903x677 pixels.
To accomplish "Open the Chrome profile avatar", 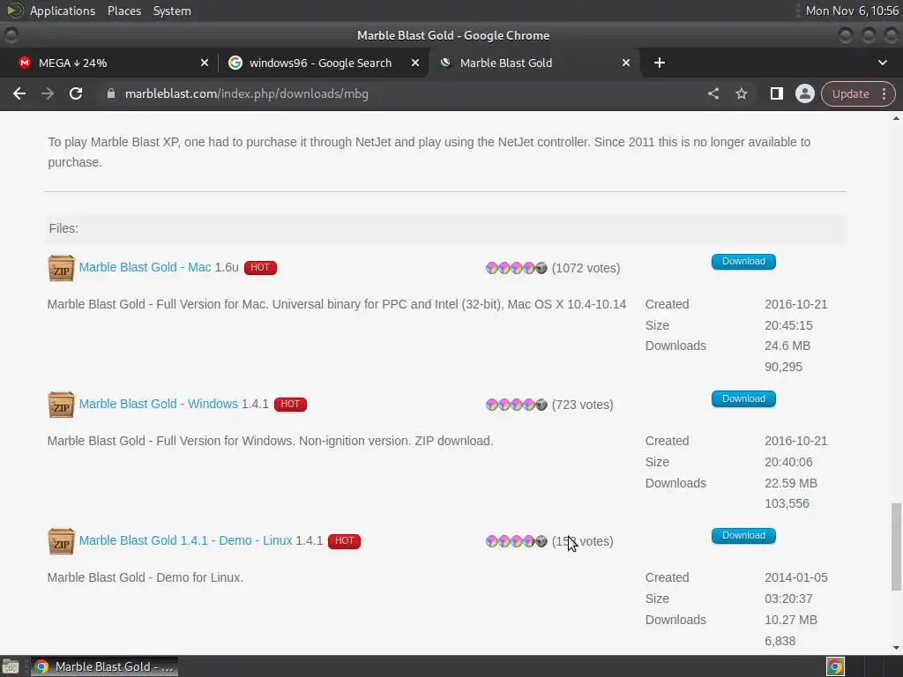I will tap(804, 93).
